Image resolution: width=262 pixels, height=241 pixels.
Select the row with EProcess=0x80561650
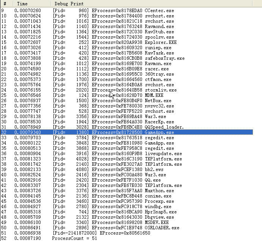pyautogui.click(x=127, y=233)
